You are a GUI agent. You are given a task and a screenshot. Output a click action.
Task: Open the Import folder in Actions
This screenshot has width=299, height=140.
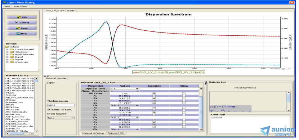[x=19, y=60]
